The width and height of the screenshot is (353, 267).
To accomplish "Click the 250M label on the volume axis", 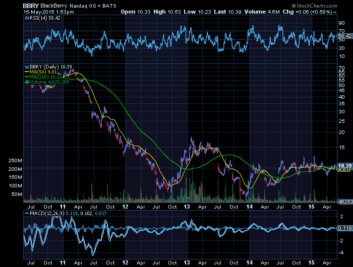I will 15,161.
